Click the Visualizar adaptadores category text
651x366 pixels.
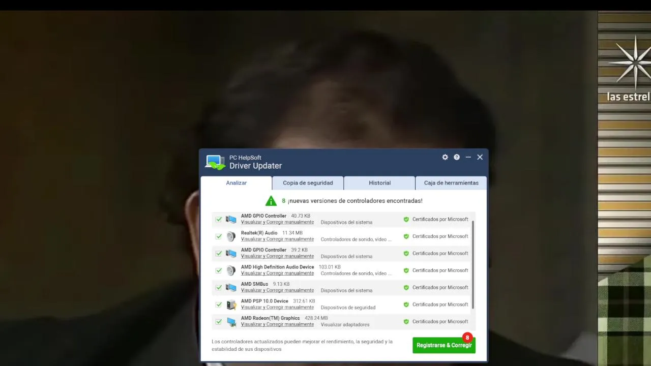pos(345,324)
